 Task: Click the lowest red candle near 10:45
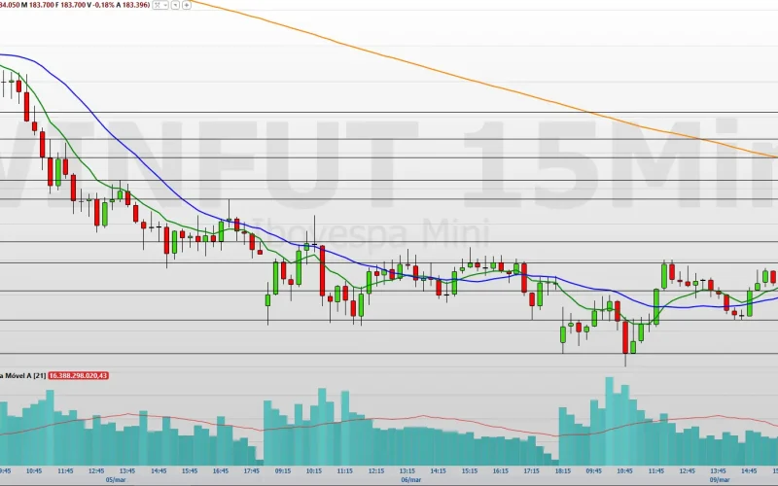click(625, 335)
